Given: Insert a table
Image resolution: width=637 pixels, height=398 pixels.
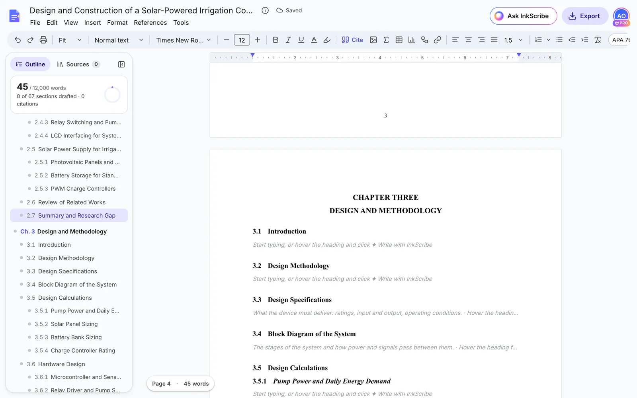Looking at the screenshot, I should pos(399,40).
